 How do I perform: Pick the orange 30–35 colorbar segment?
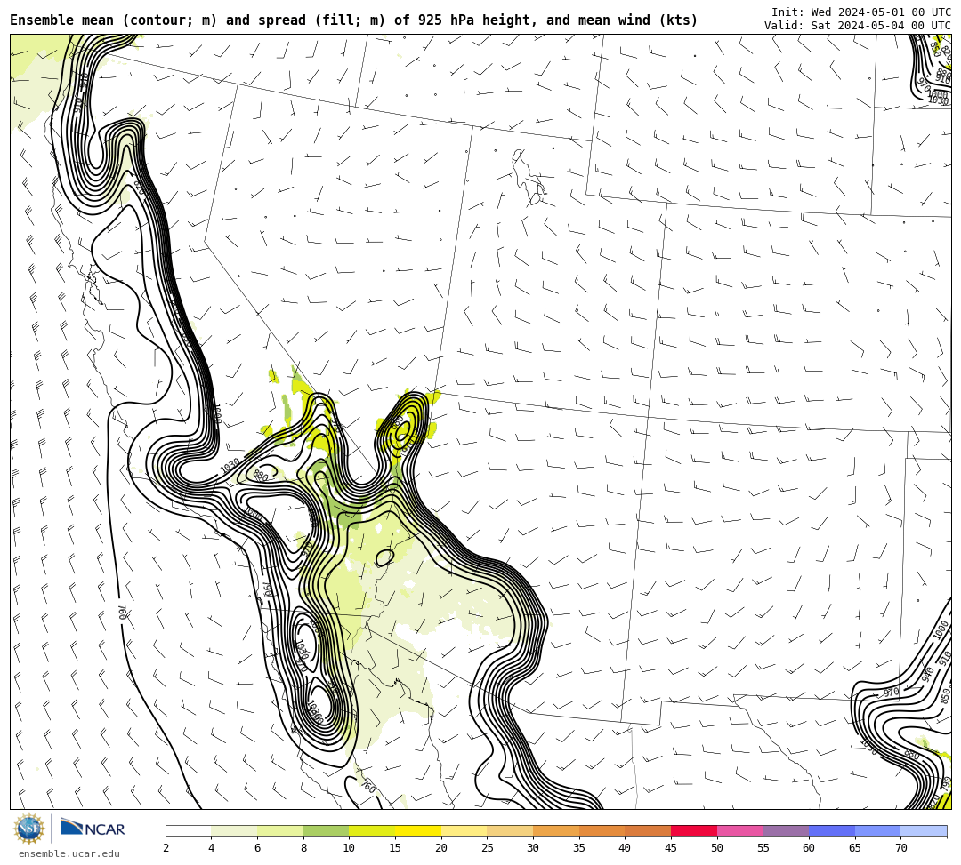[556, 831]
